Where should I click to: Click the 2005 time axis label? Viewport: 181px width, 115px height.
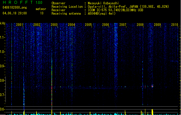[x=88, y=24]
